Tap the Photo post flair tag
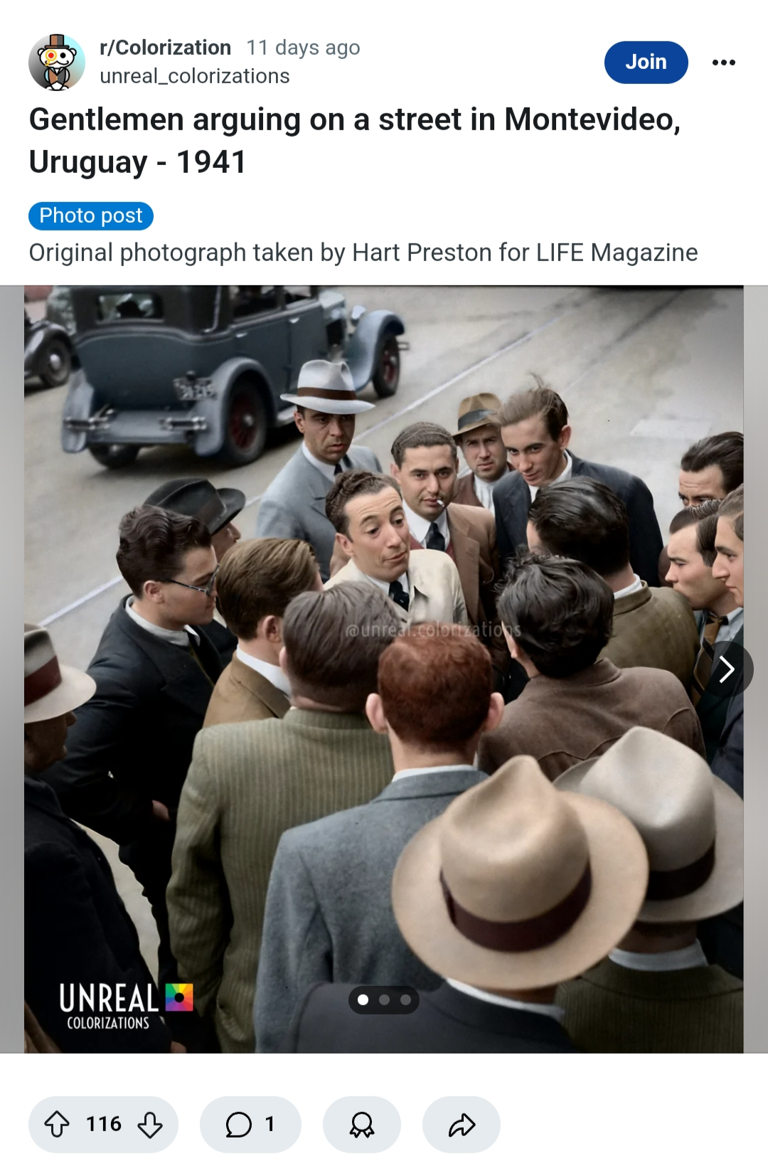This screenshot has height=1166, width=768. tap(91, 216)
